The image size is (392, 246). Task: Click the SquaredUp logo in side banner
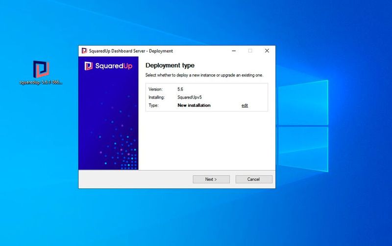point(108,66)
